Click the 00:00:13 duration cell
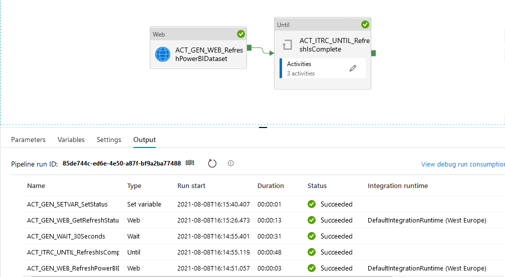Image resolution: width=505 pixels, height=277 pixels. coord(269,220)
